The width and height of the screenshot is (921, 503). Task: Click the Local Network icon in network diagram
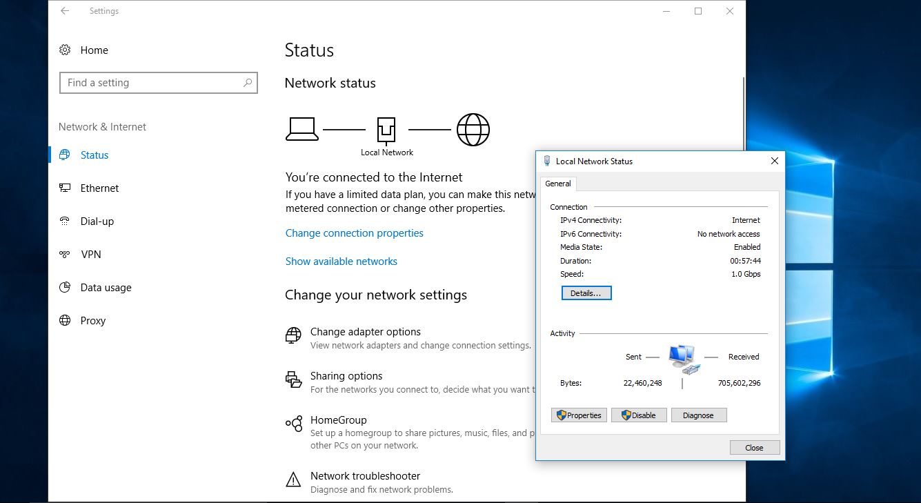tap(386, 128)
